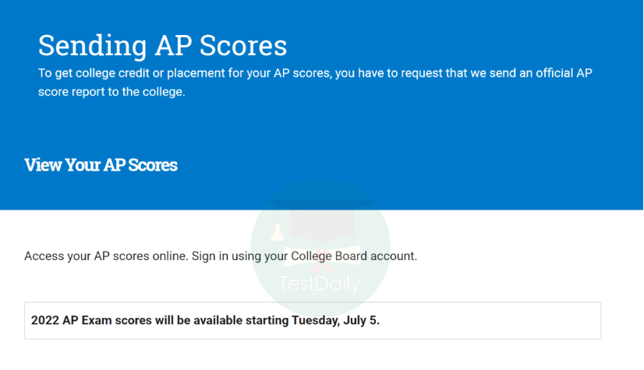This screenshot has width=644, height=370.
Task: Click the word "View" in the blue banner
Action: click(x=41, y=165)
